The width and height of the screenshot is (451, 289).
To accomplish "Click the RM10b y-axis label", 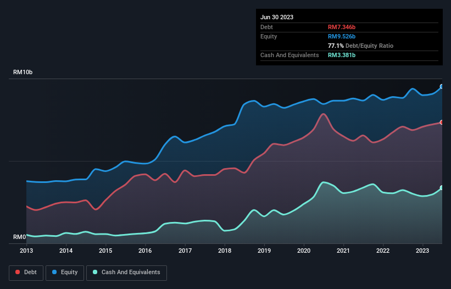I will [x=23, y=72].
